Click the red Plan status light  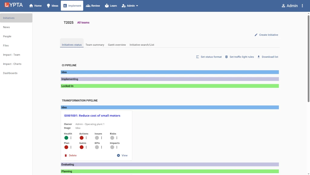(66, 147)
